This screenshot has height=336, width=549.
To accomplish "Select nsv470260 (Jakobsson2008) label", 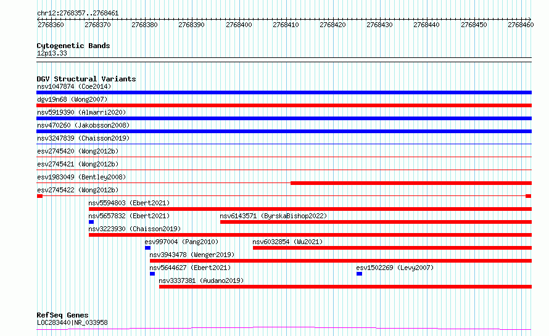I will click(83, 125).
